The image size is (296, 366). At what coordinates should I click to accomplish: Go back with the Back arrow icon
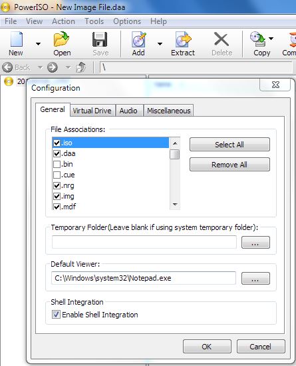[7, 67]
